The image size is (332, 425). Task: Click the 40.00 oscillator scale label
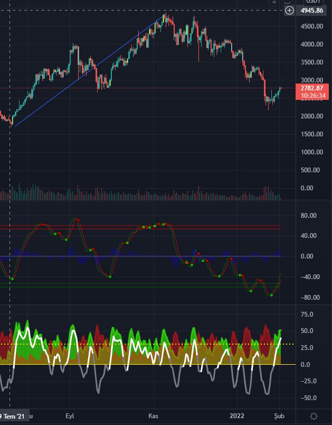308,236
